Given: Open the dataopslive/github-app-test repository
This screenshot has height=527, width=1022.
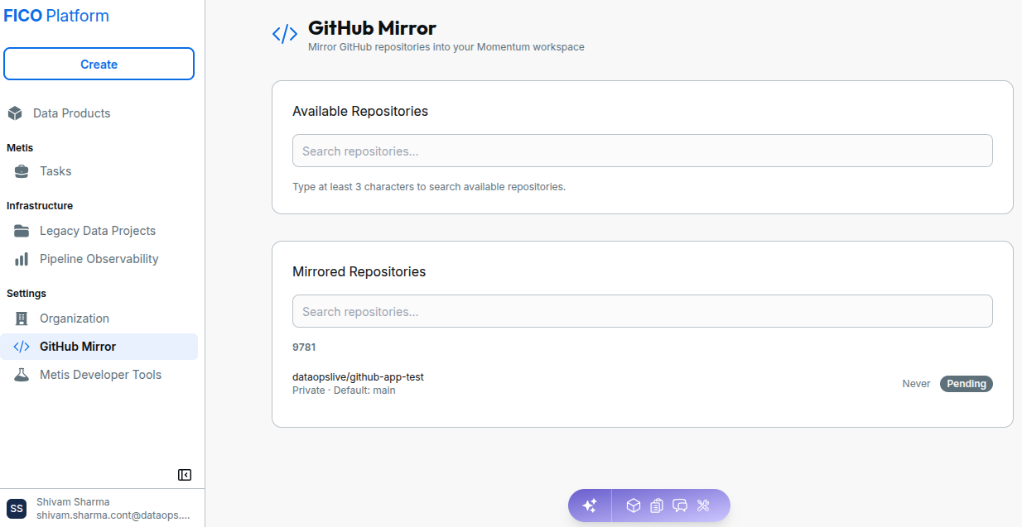Looking at the screenshot, I should pos(358,376).
